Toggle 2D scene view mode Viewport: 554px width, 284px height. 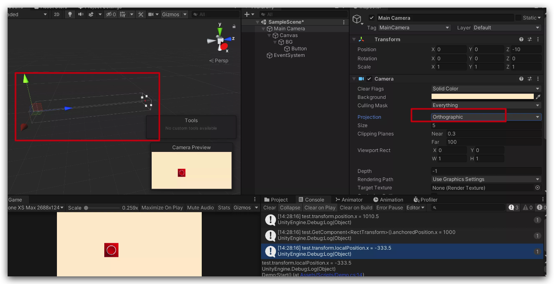point(57,14)
